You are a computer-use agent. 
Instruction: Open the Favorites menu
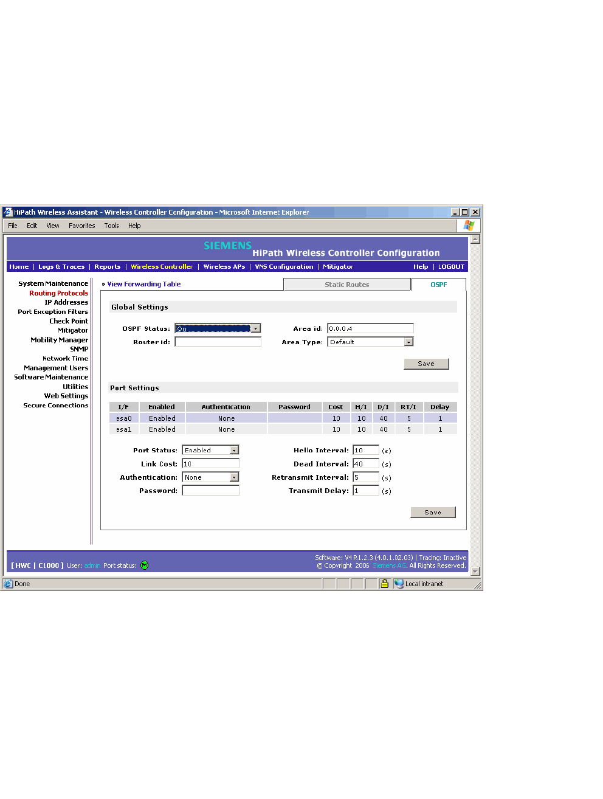[82, 226]
